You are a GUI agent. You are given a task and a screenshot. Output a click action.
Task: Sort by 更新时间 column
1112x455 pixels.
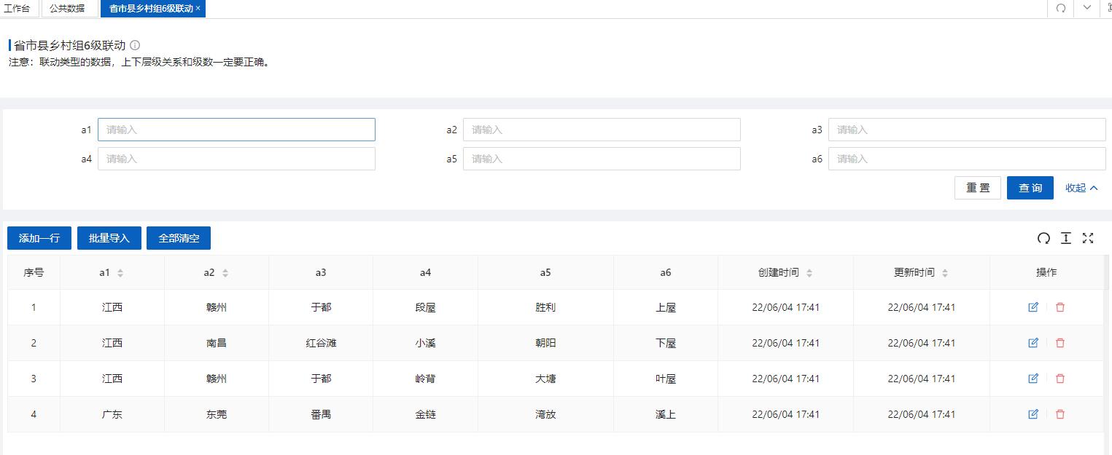tap(945, 273)
